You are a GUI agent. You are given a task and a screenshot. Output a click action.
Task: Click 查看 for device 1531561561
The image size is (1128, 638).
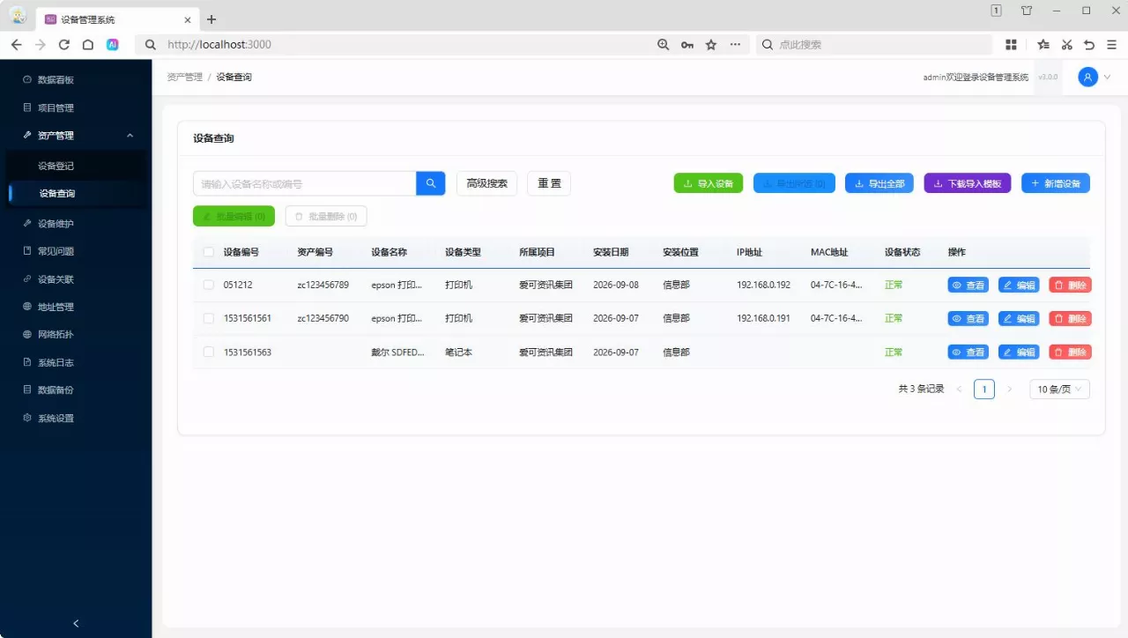click(968, 318)
